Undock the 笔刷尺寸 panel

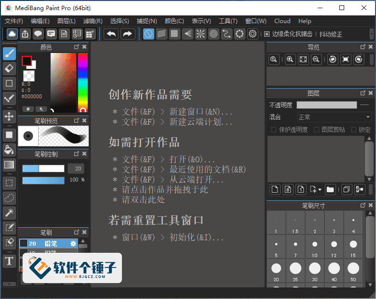point(363,205)
